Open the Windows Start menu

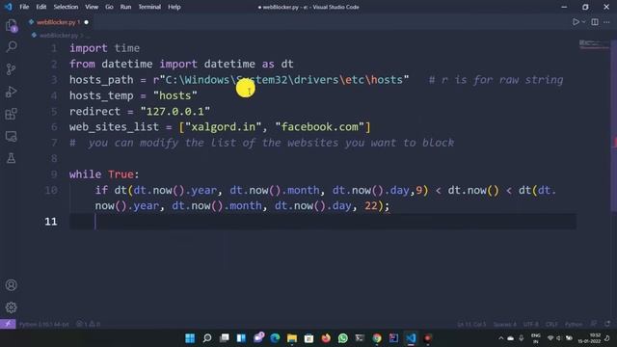click(x=190, y=338)
